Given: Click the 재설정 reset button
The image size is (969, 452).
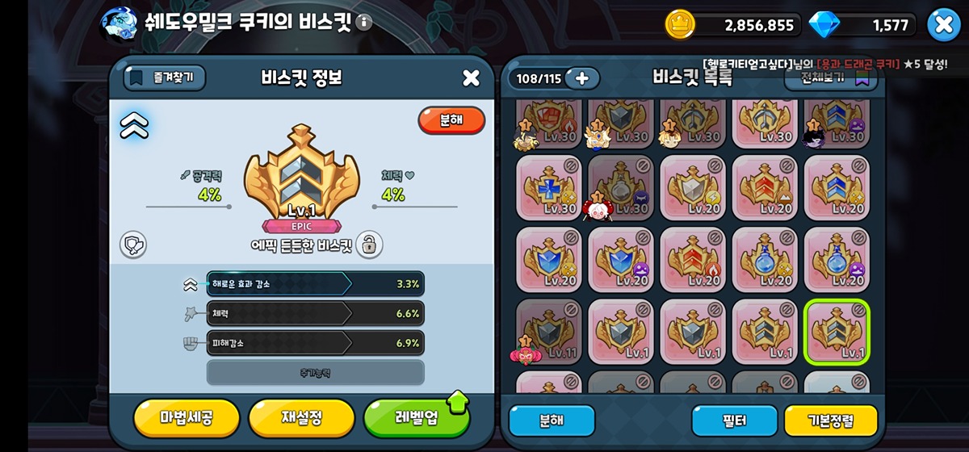Looking at the screenshot, I should pos(302,418).
